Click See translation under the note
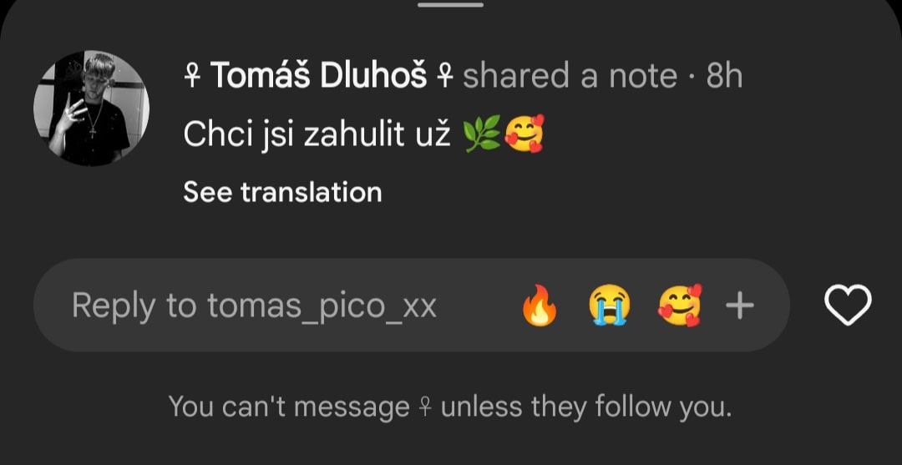Screen dimensions: 902x465 point(282,192)
